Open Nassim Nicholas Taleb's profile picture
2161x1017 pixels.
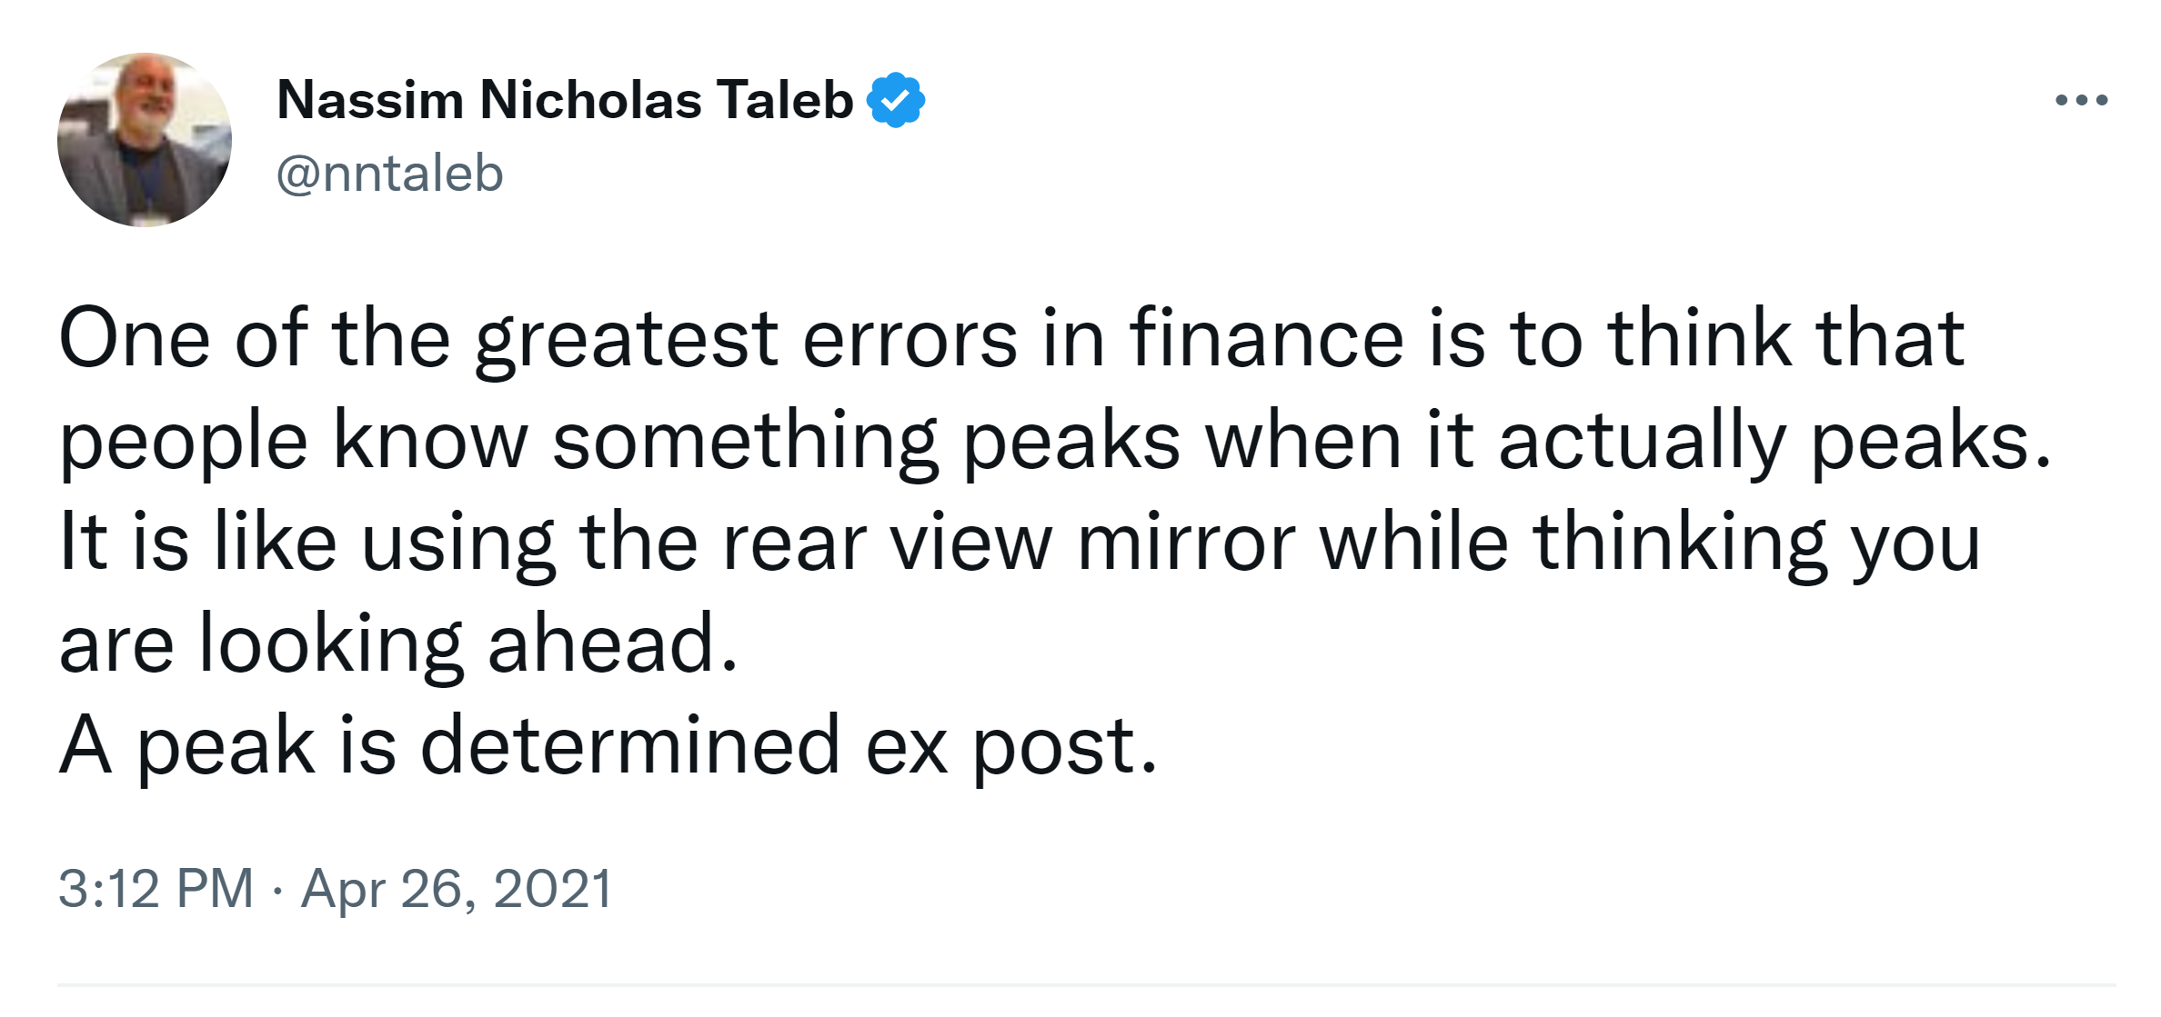(145, 140)
